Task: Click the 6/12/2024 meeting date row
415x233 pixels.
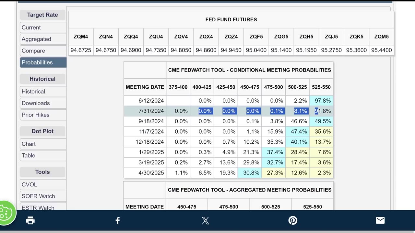Action: 228,101
